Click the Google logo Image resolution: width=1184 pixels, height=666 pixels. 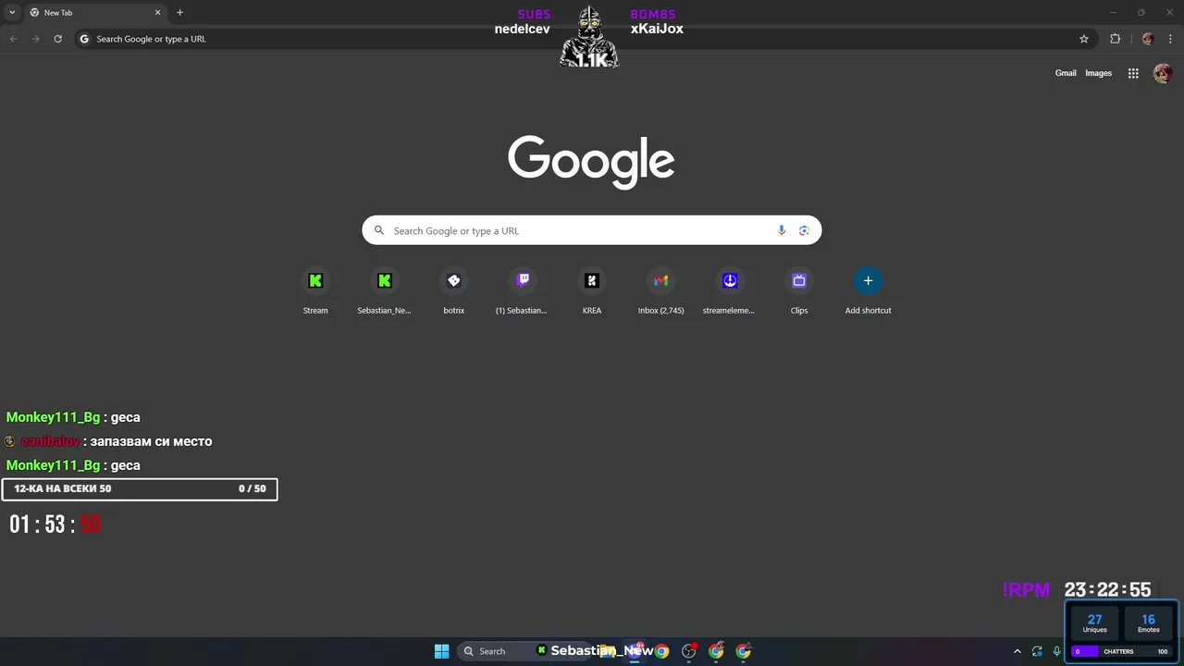click(x=591, y=162)
